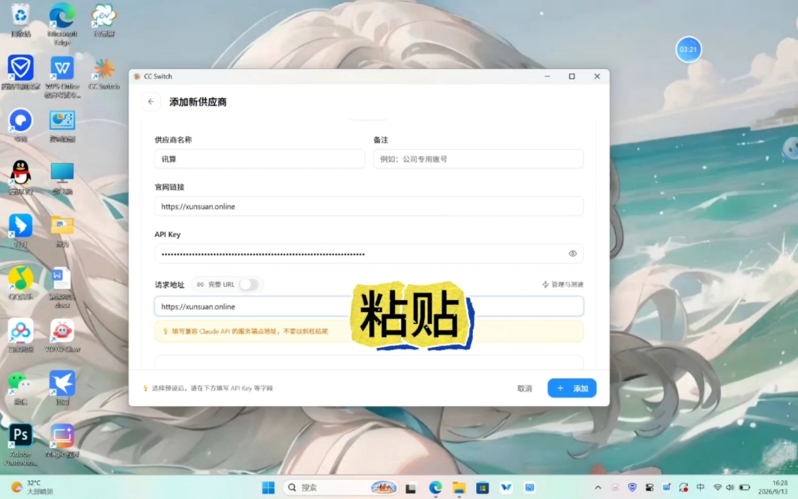Image resolution: width=798 pixels, height=499 pixels.
Task: Open the QQ音乐 desktop icon
Action: 21,282
